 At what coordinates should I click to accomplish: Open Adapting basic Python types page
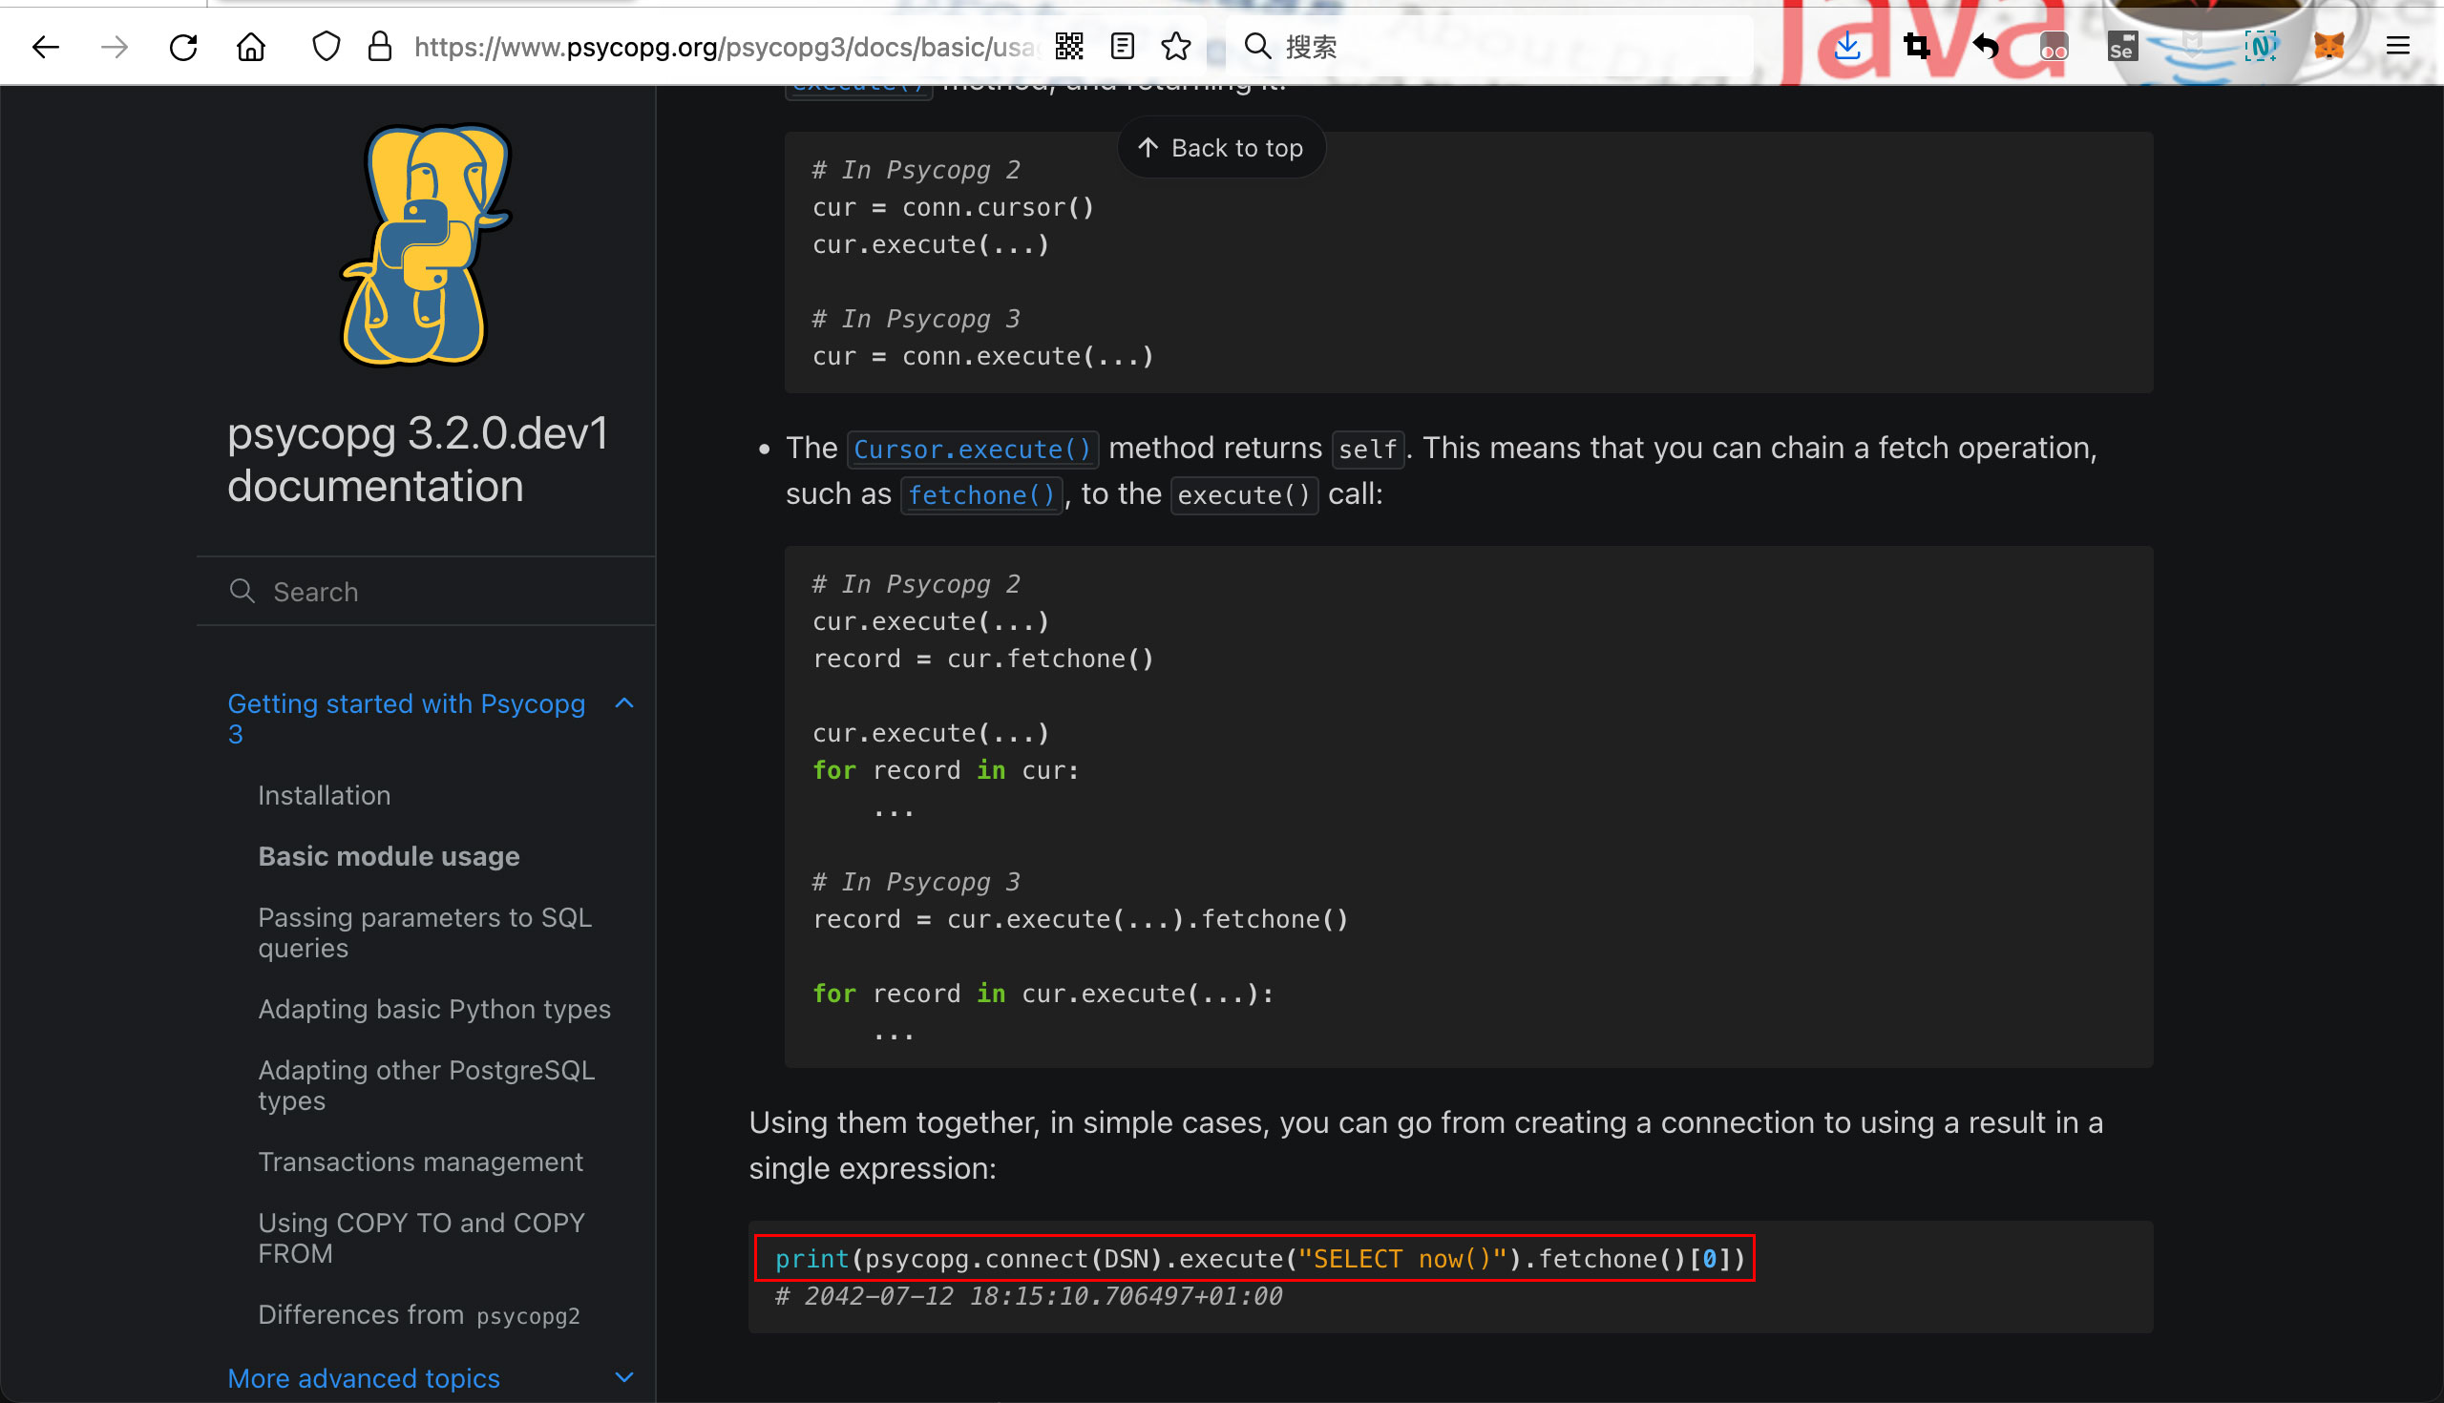[x=433, y=1009]
